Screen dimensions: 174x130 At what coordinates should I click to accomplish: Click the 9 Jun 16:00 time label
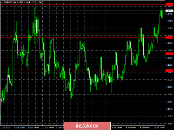click(x=33, y=128)
